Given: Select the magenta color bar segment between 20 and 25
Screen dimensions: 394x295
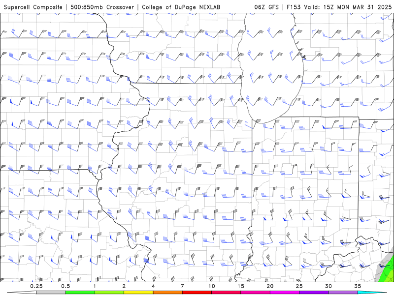Looking at the screenshot, I should tap(285, 293).
